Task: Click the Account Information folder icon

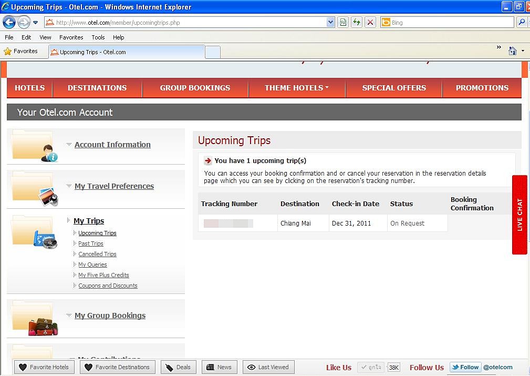Action: pos(34,146)
